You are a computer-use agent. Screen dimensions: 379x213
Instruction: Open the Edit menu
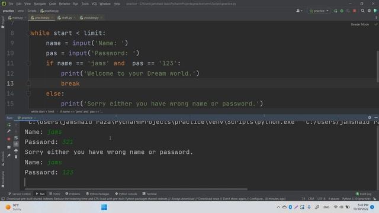coord(18,4)
